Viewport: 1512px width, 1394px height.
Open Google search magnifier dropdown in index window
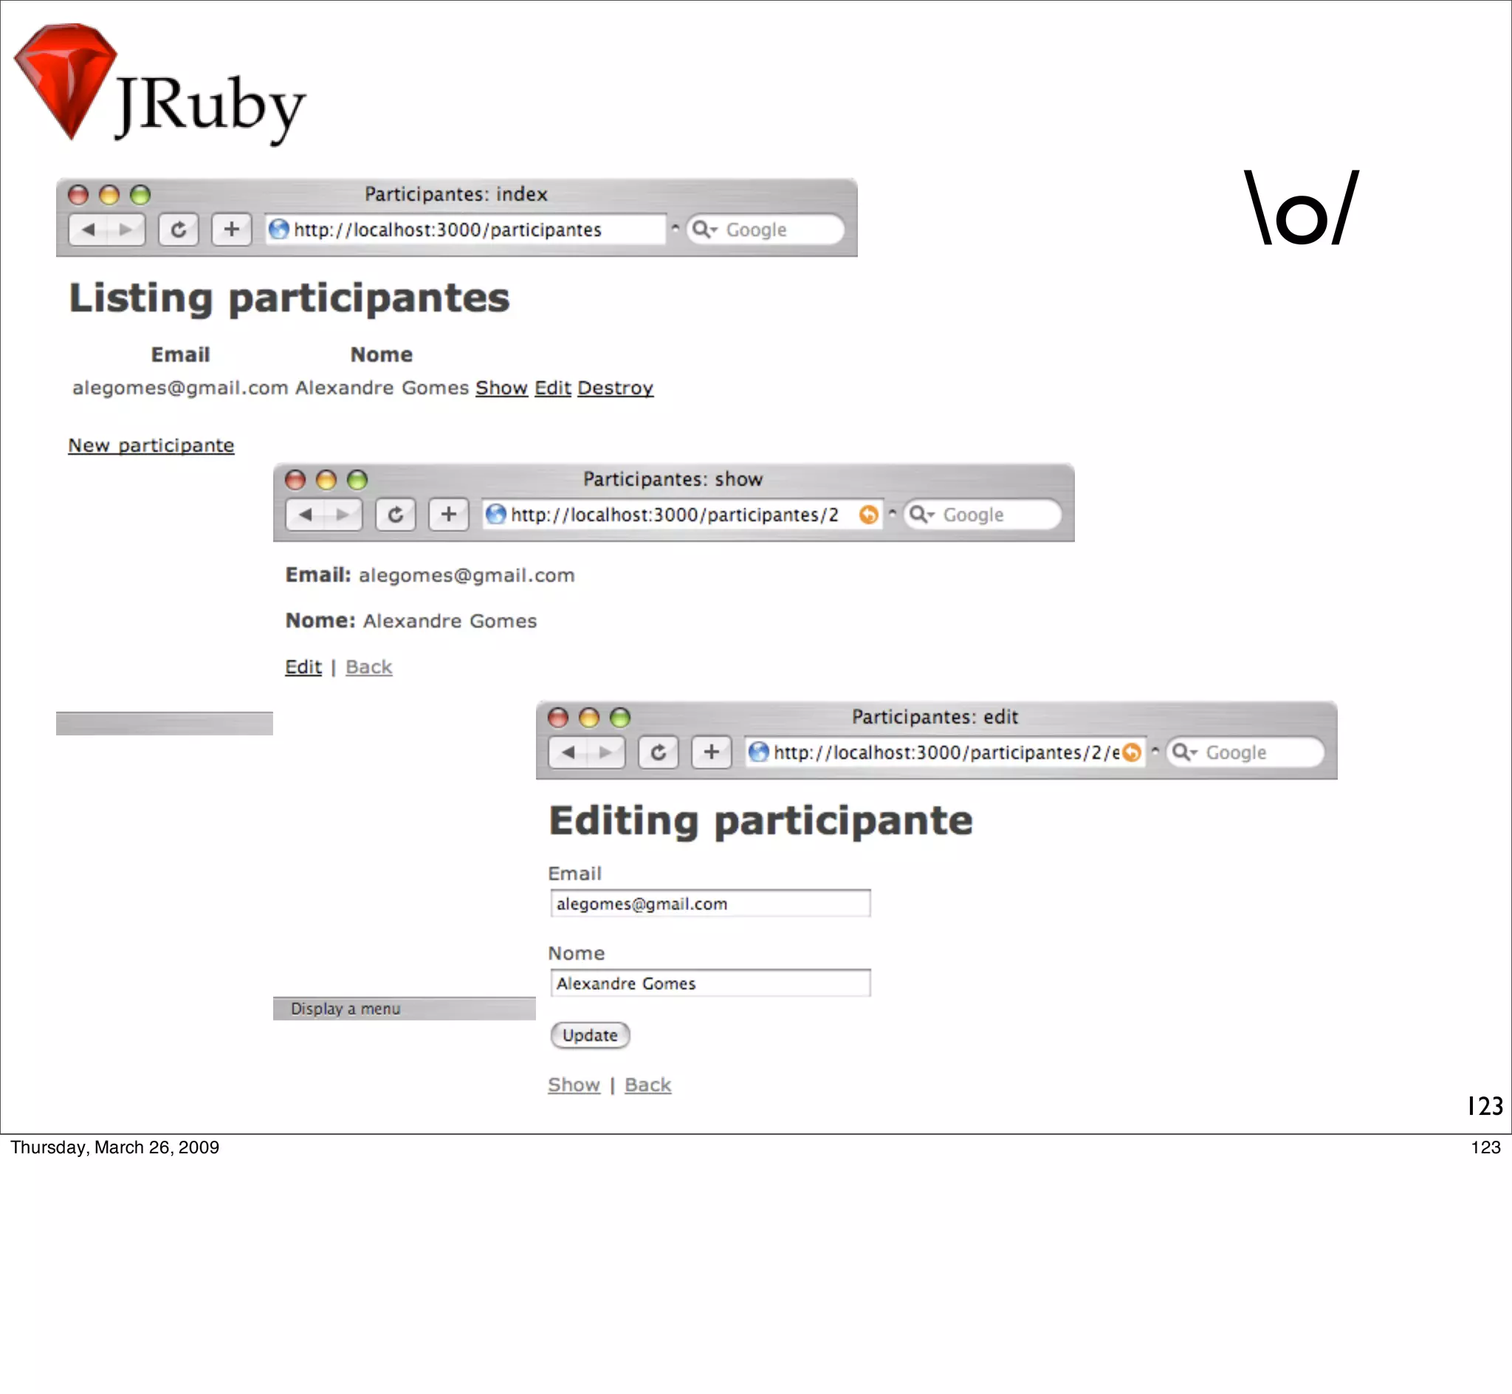pos(704,230)
